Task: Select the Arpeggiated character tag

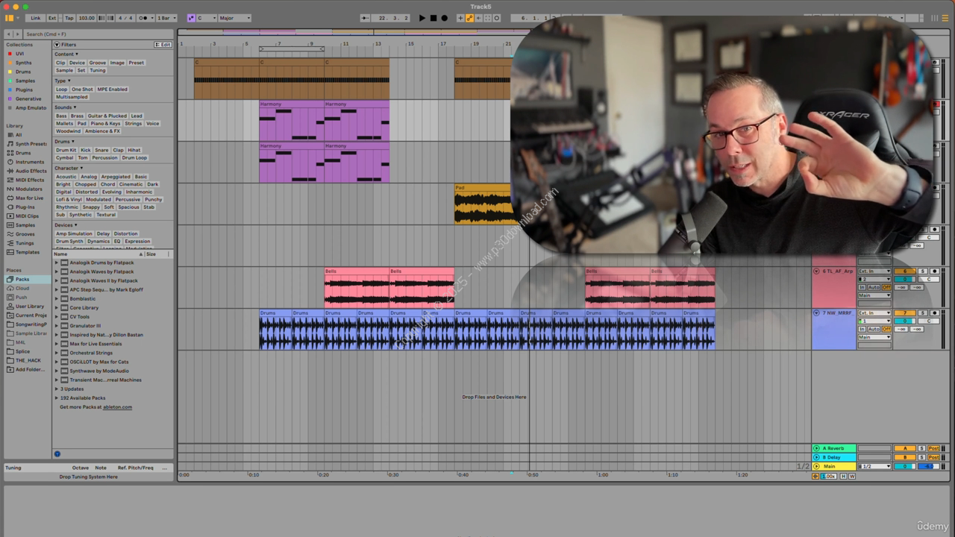Action: pos(116,177)
